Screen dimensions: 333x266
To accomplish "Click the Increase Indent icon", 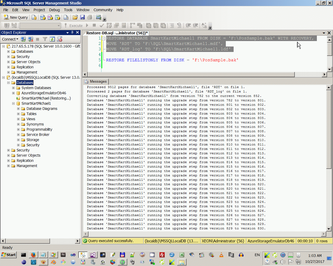I will 195,25.
